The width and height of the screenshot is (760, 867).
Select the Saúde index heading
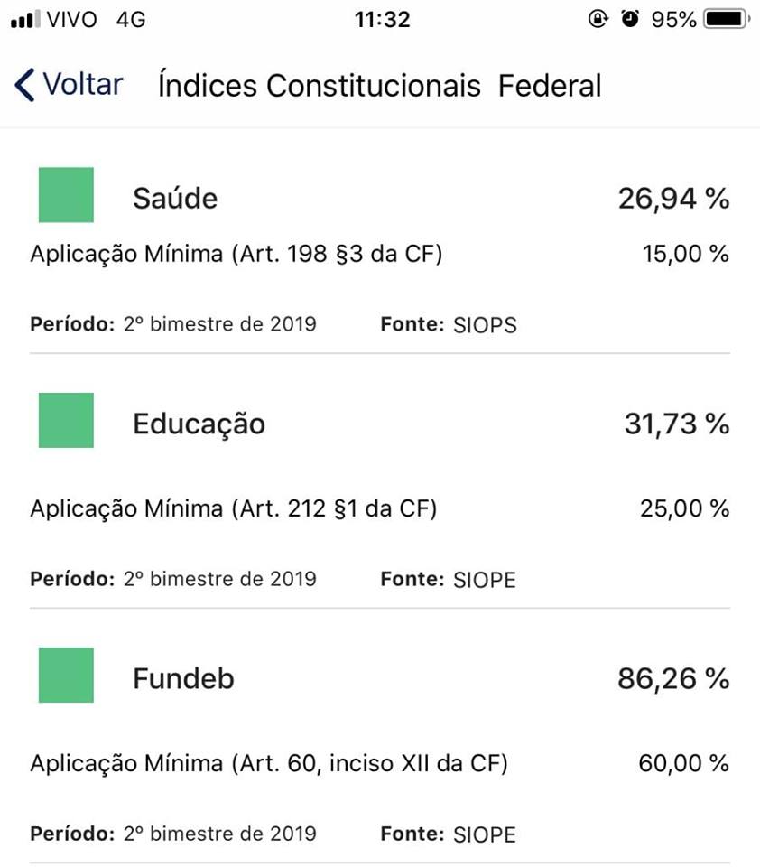[175, 198]
